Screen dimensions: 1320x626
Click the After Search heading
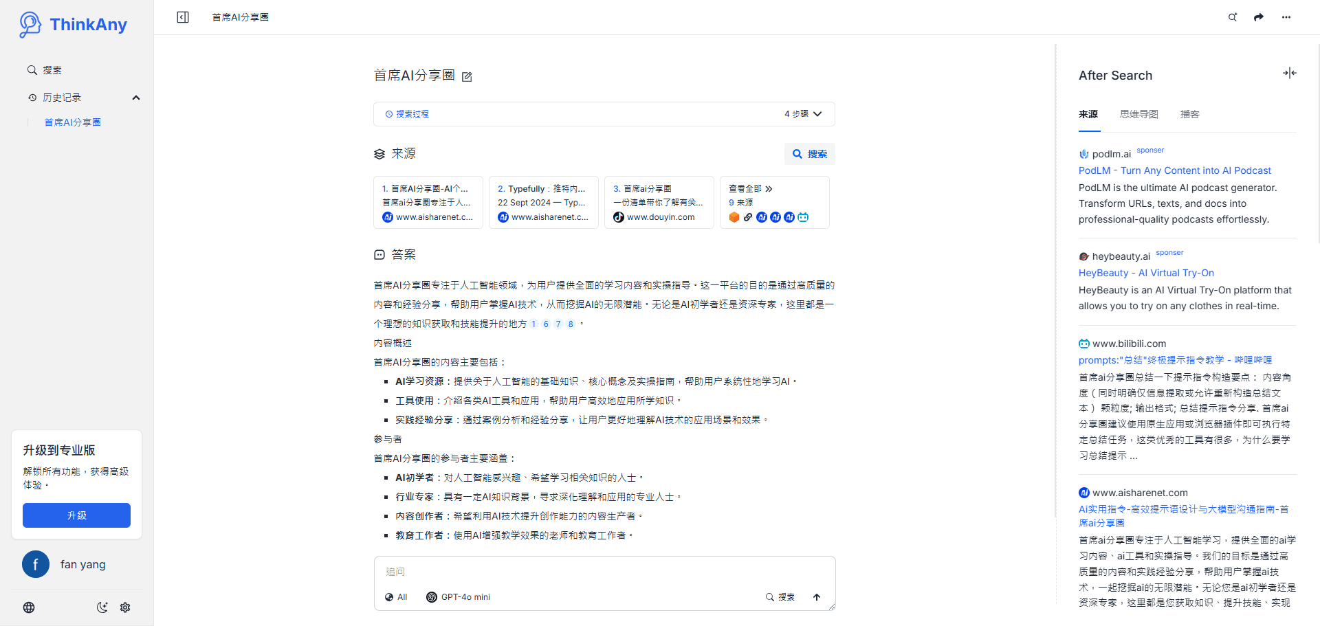(x=1115, y=76)
